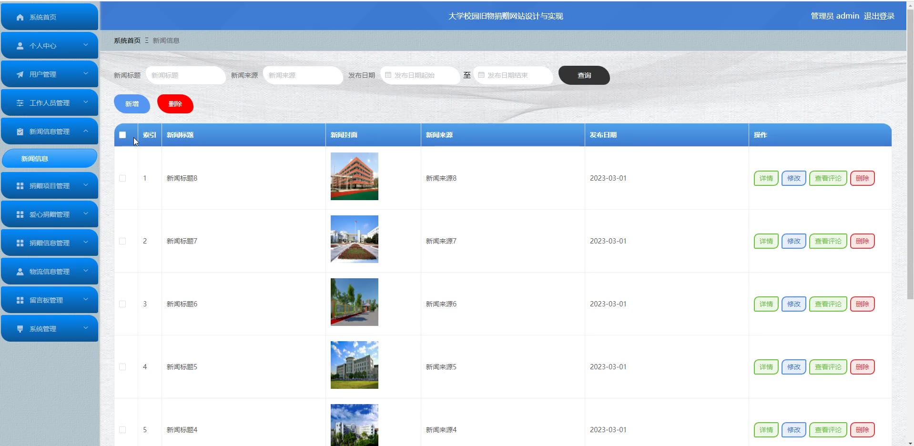Open 个人中心 sidebar menu
The width and height of the screenshot is (914, 446).
click(50, 46)
